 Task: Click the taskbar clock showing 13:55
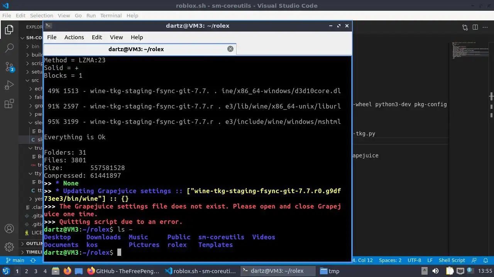485,271
